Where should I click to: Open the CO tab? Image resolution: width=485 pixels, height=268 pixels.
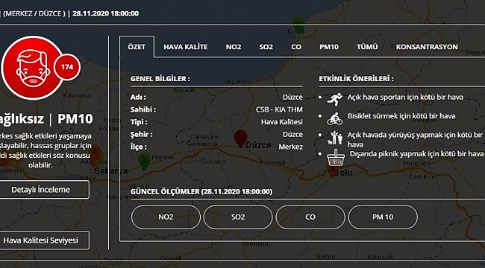[296, 47]
